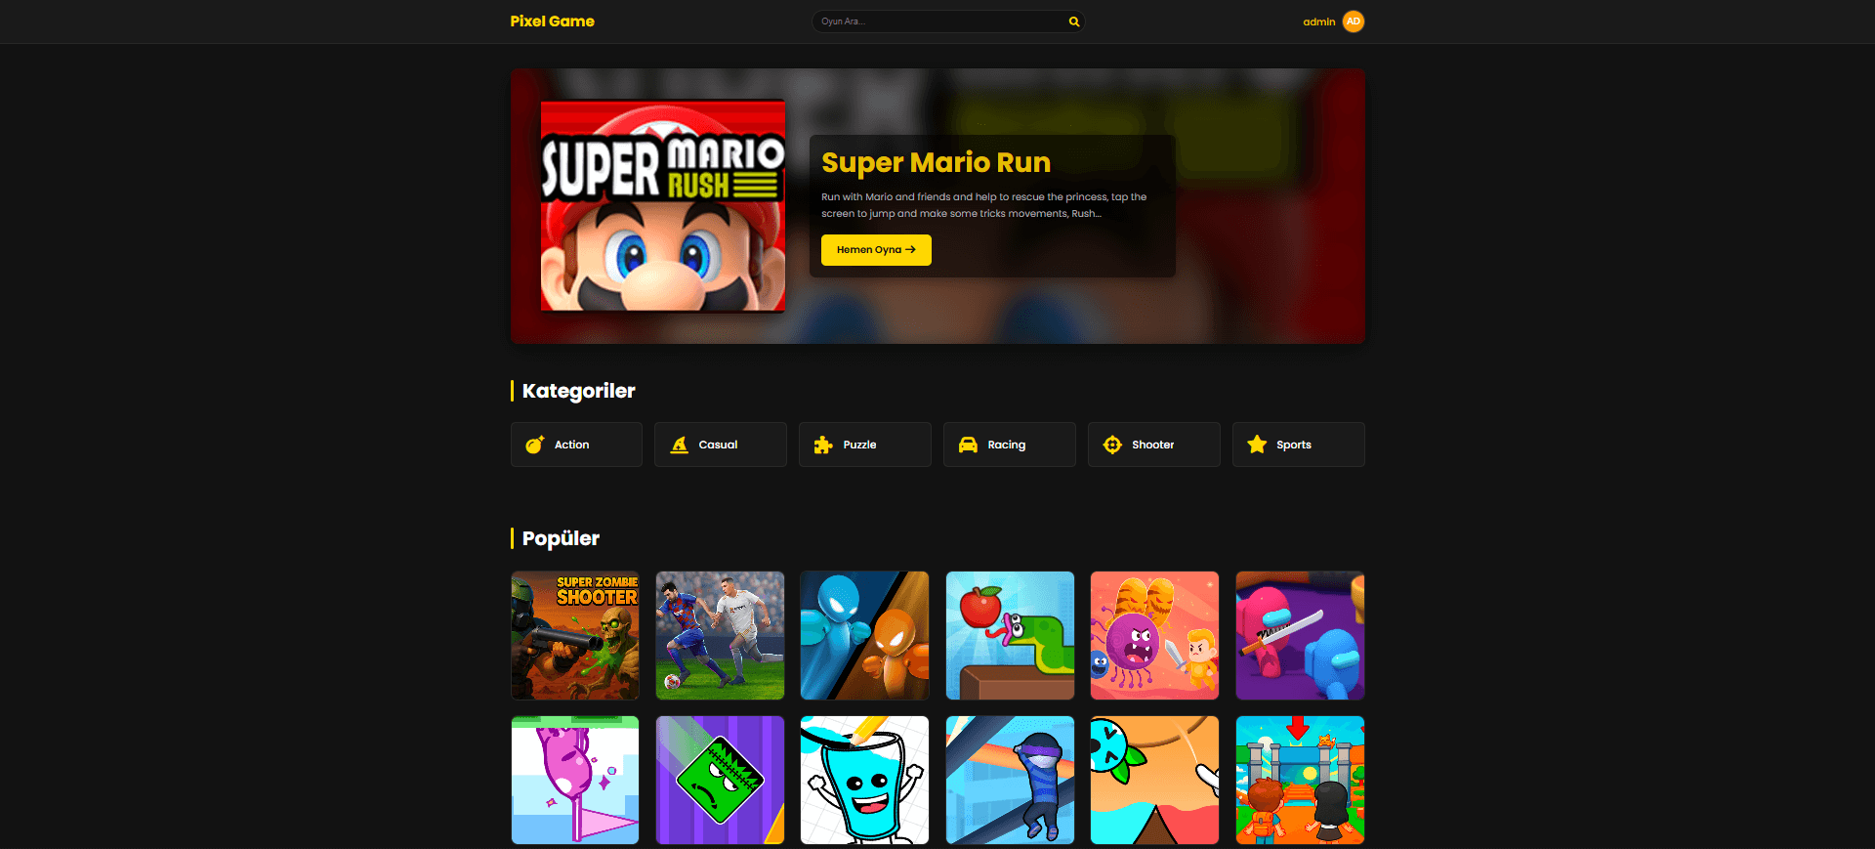
Task: Open the apple and green snake game
Action: point(1010,636)
